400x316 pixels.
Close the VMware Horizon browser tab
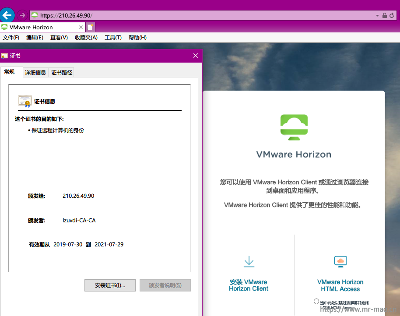(81, 27)
